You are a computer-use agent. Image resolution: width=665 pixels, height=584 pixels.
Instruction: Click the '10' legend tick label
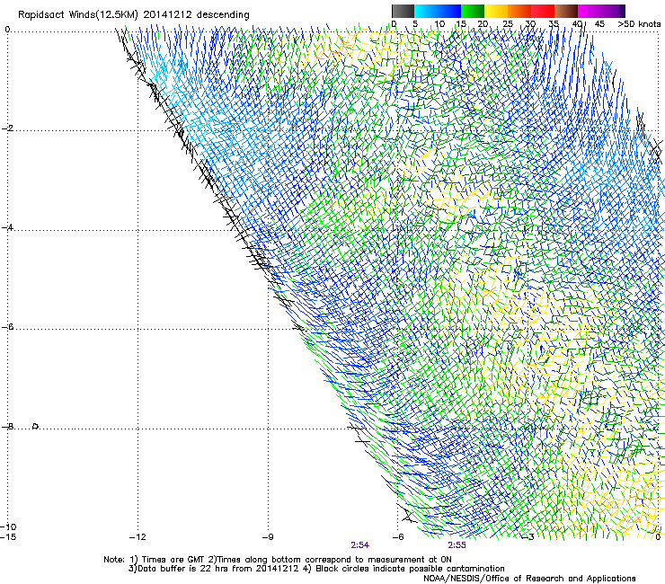tap(439, 24)
